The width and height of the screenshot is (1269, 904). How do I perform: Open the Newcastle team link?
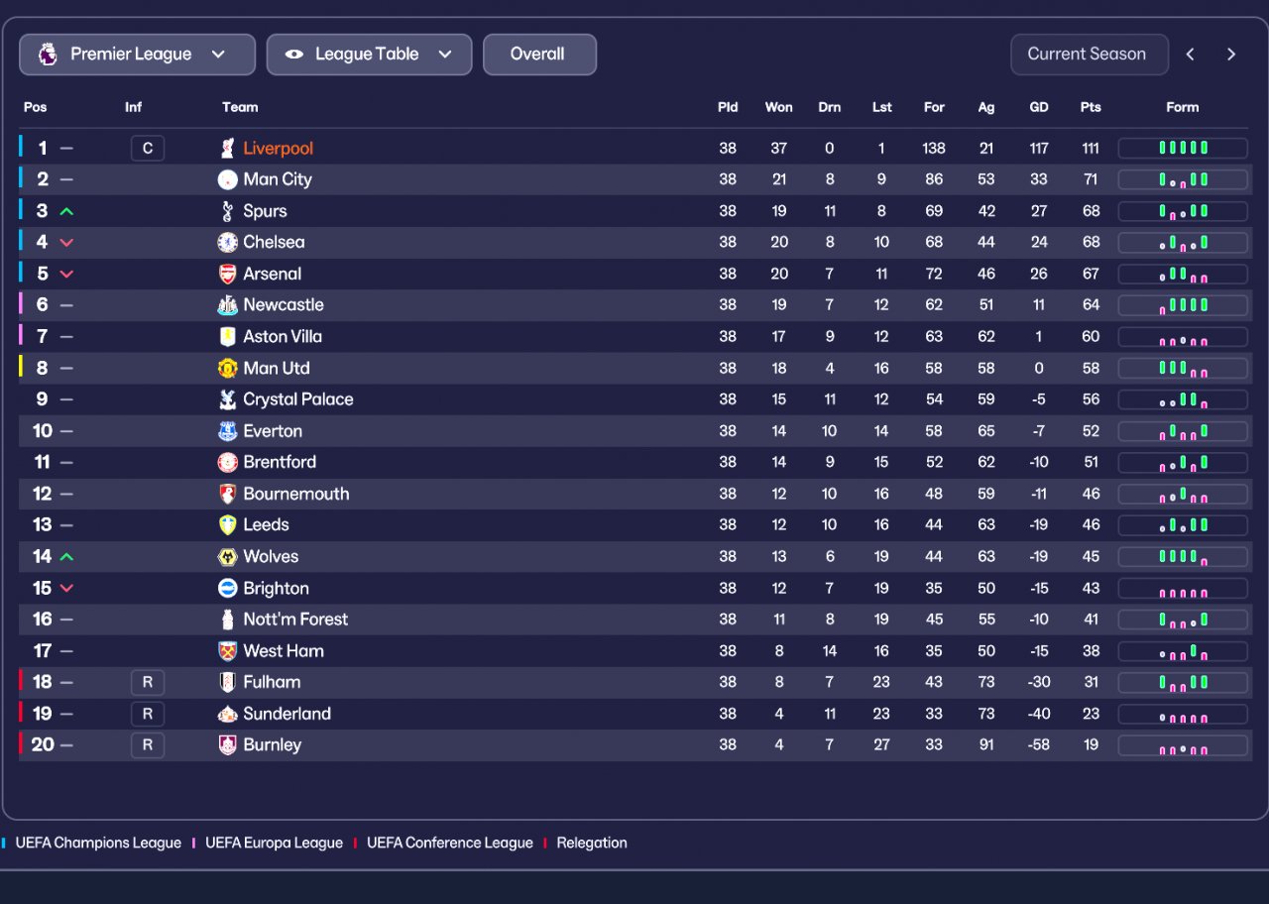click(x=284, y=305)
